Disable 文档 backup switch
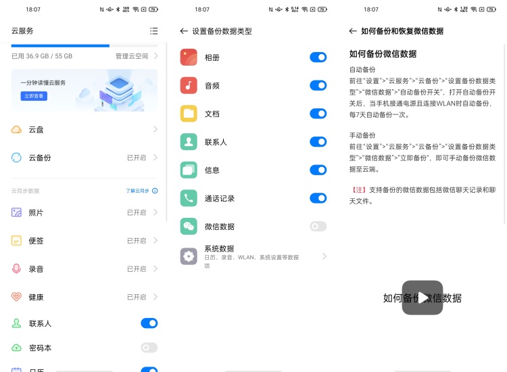Screen dimensions: 507x372 [318, 114]
